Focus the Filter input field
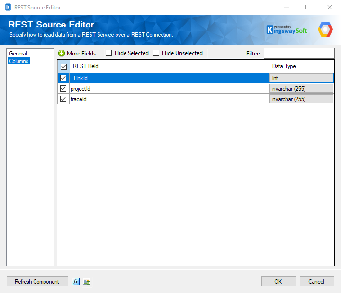This screenshot has width=341, height=293. coord(299,53)
